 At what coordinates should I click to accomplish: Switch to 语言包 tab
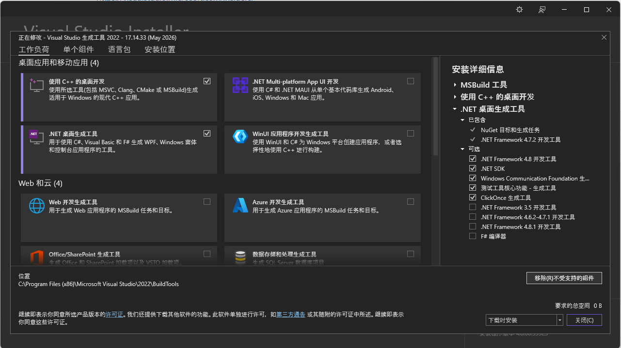click(119, 49)
